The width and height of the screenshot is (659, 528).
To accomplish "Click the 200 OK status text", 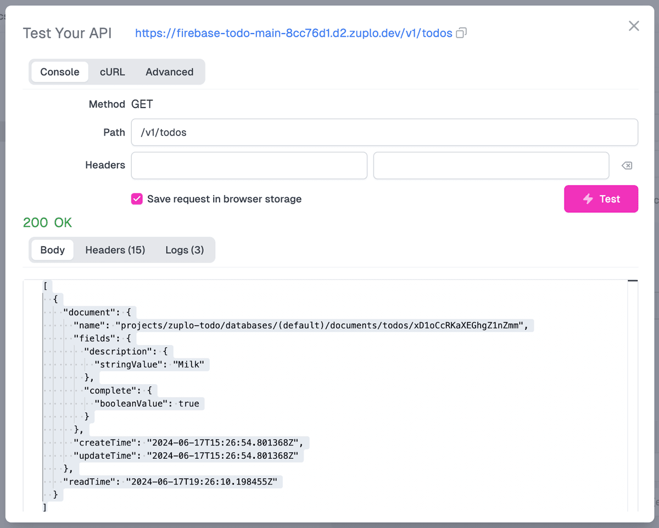I will pyautogui.click(x=47, y=222).
